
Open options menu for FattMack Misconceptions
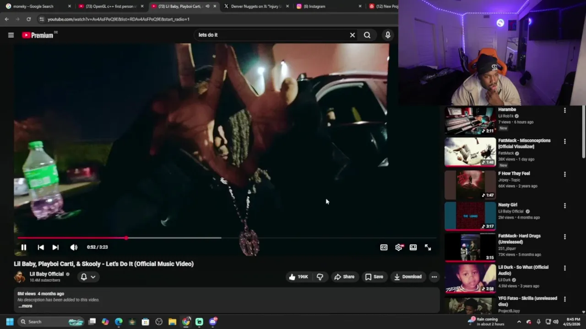[x=564, y=141]
